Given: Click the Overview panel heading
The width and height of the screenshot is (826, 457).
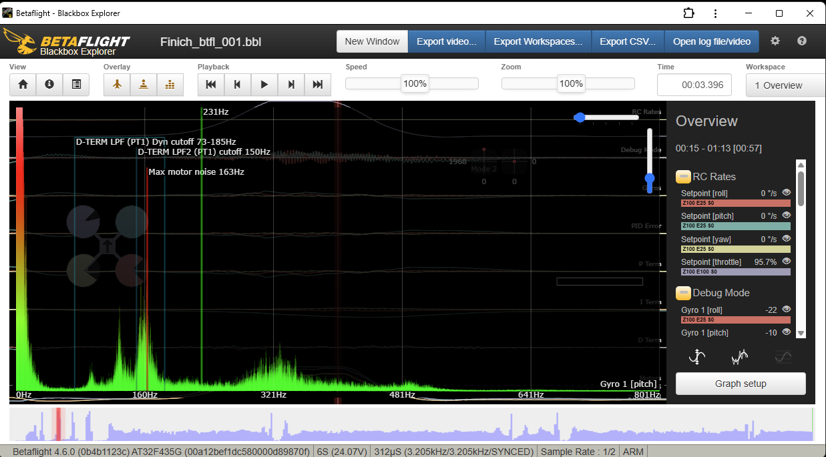Looking at the screenshot, I should 706,121.
